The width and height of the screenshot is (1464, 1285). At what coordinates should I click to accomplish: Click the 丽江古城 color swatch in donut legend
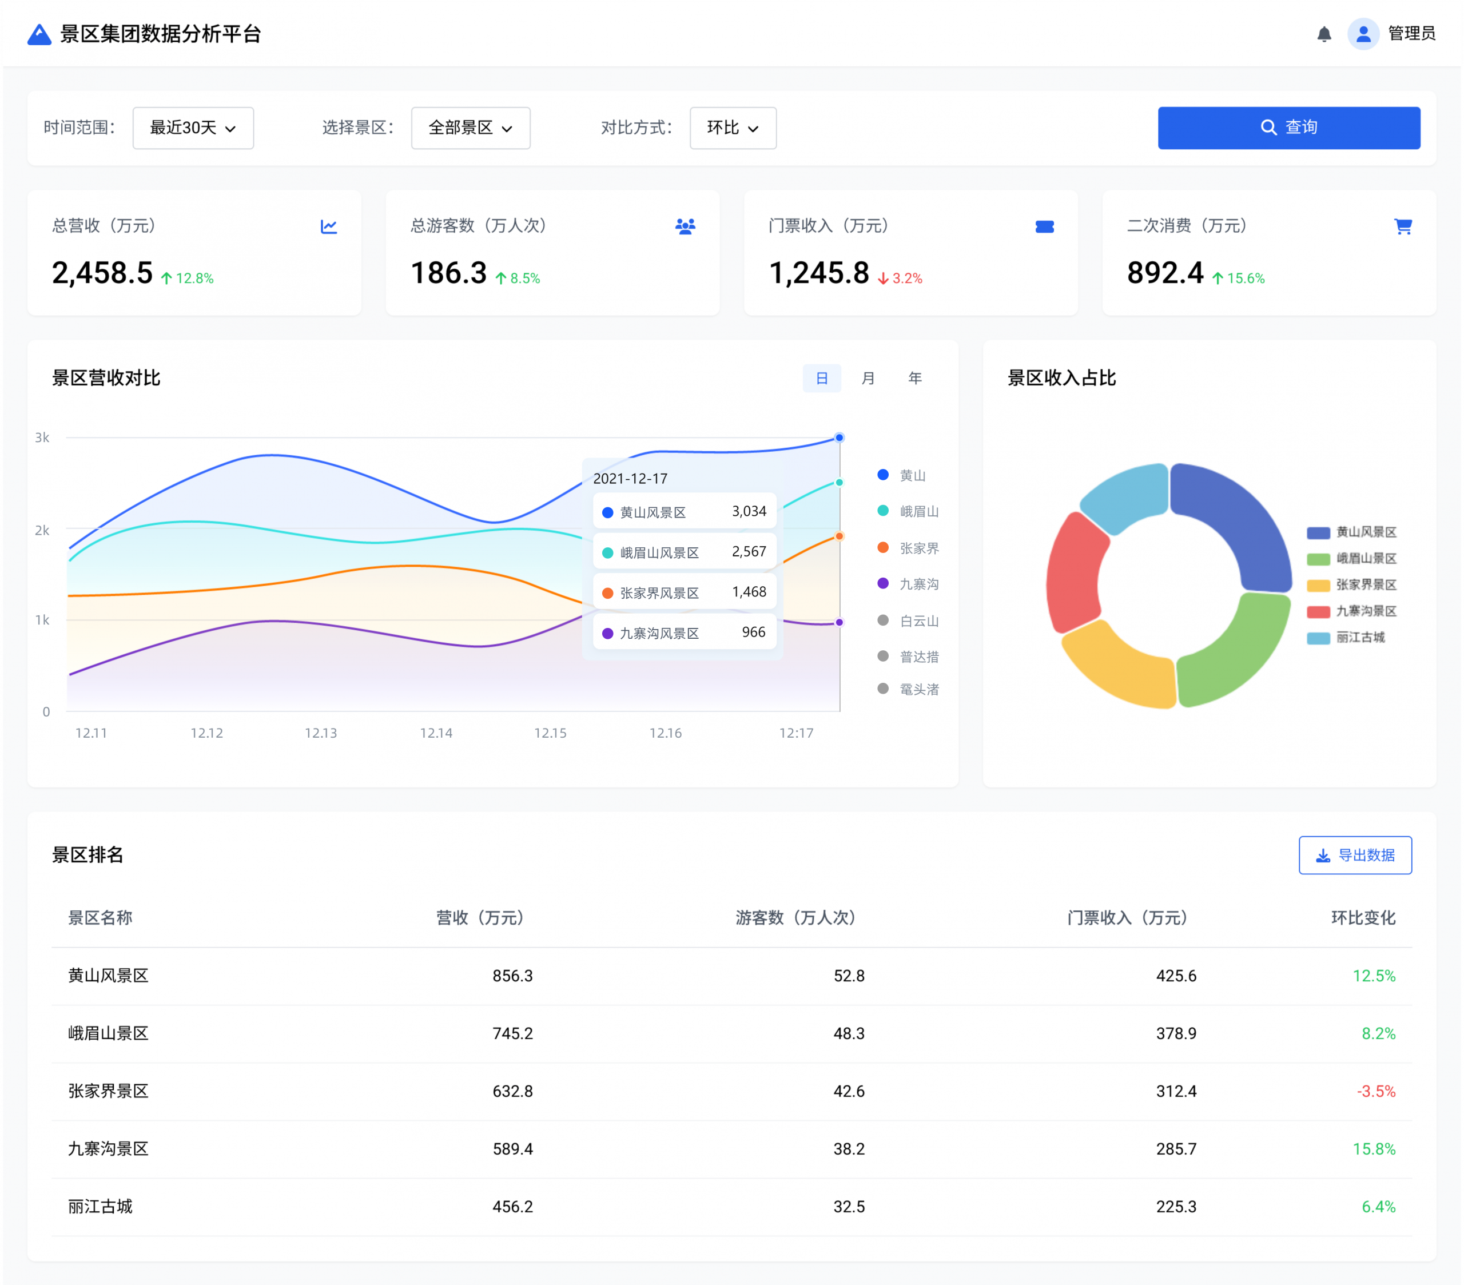pyautogui.click(x=1318, y=638)
